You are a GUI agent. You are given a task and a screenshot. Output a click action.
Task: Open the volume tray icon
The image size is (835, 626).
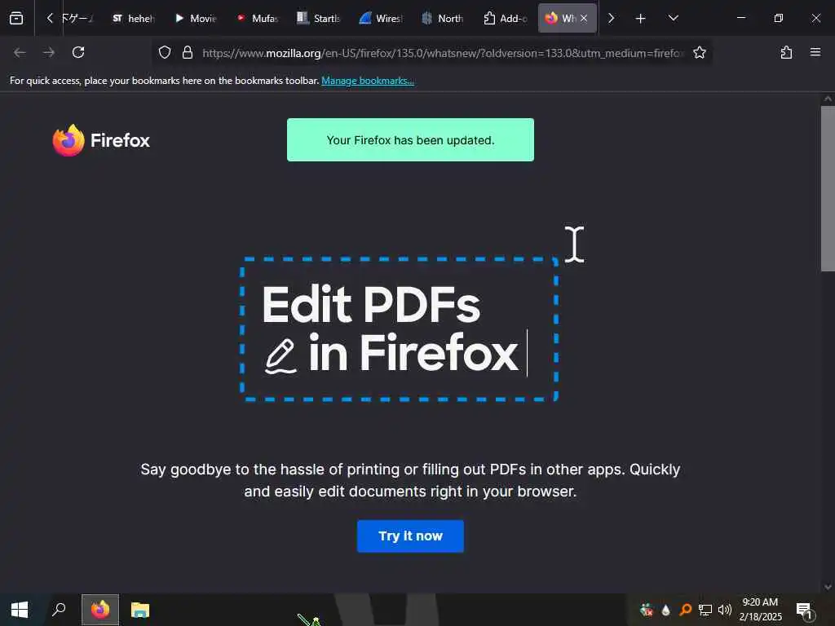[x=724, y=610]
